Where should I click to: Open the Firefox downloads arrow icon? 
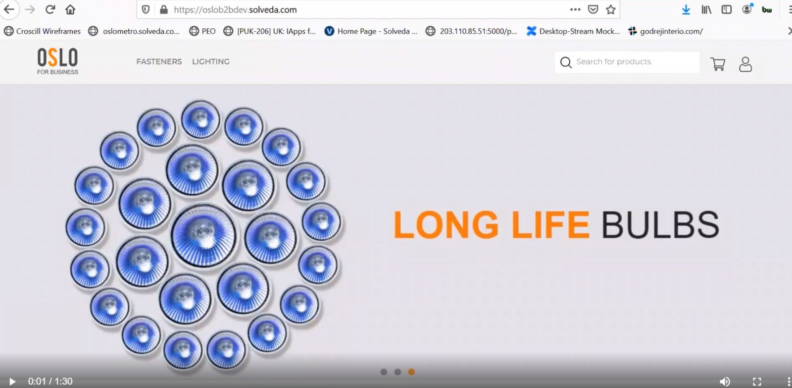[686, 9]
